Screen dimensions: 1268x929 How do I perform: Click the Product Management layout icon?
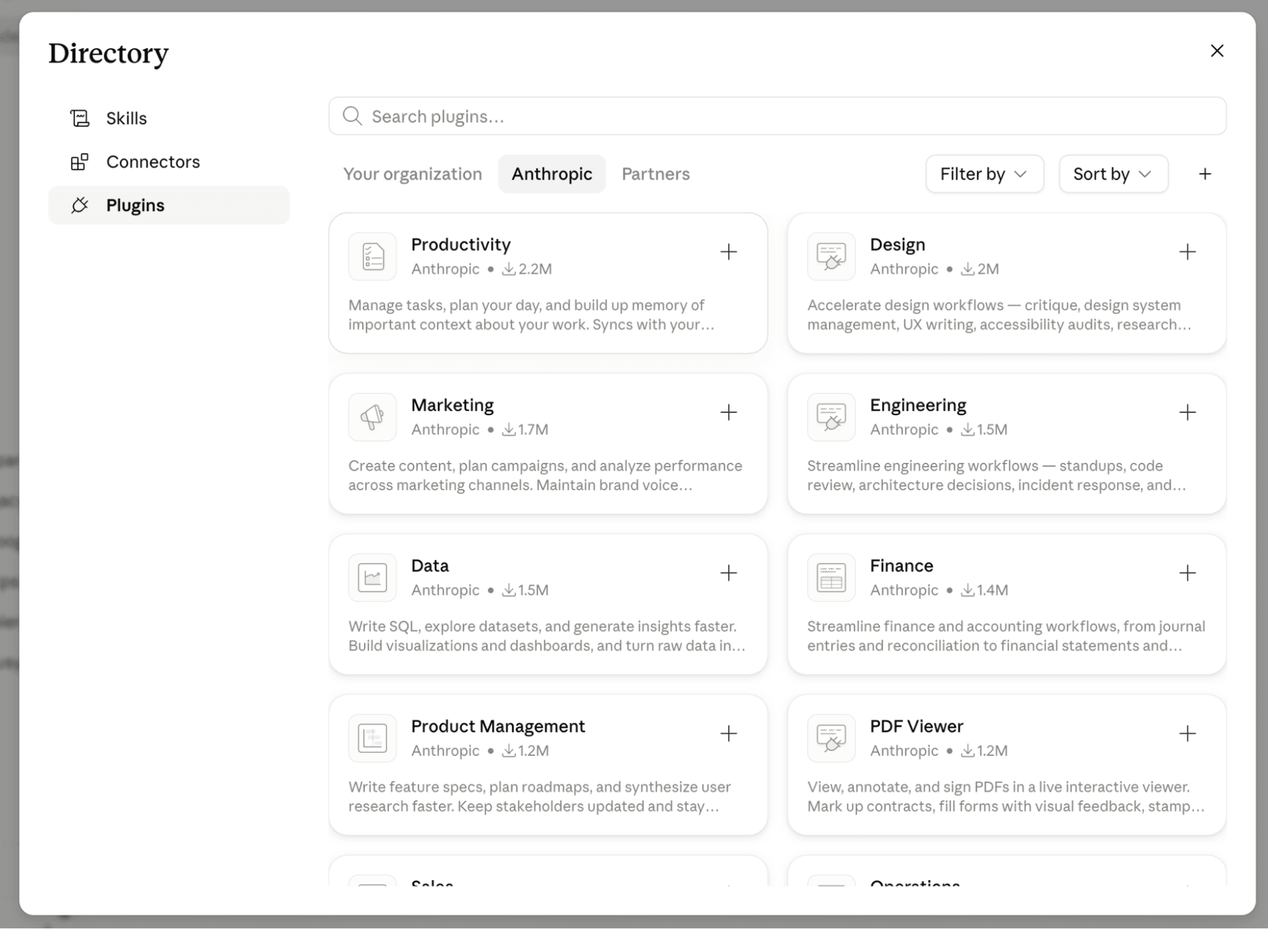(x=372, y=738)
